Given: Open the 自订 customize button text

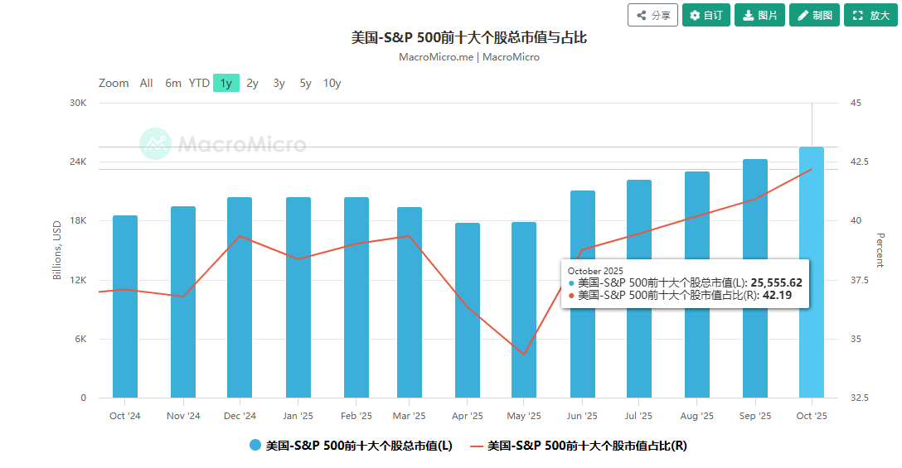Looking at the screenshot, I should tap(713, 16).
